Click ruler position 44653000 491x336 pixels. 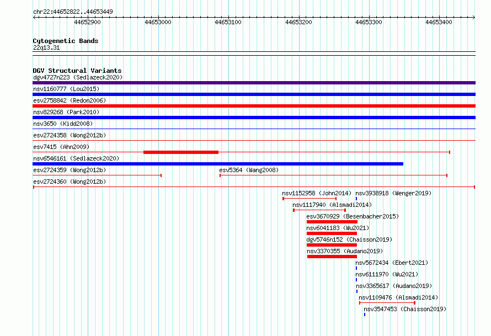(x=158, y=22)
